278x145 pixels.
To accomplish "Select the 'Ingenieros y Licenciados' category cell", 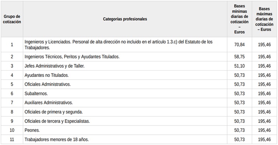I will (125, 45).
